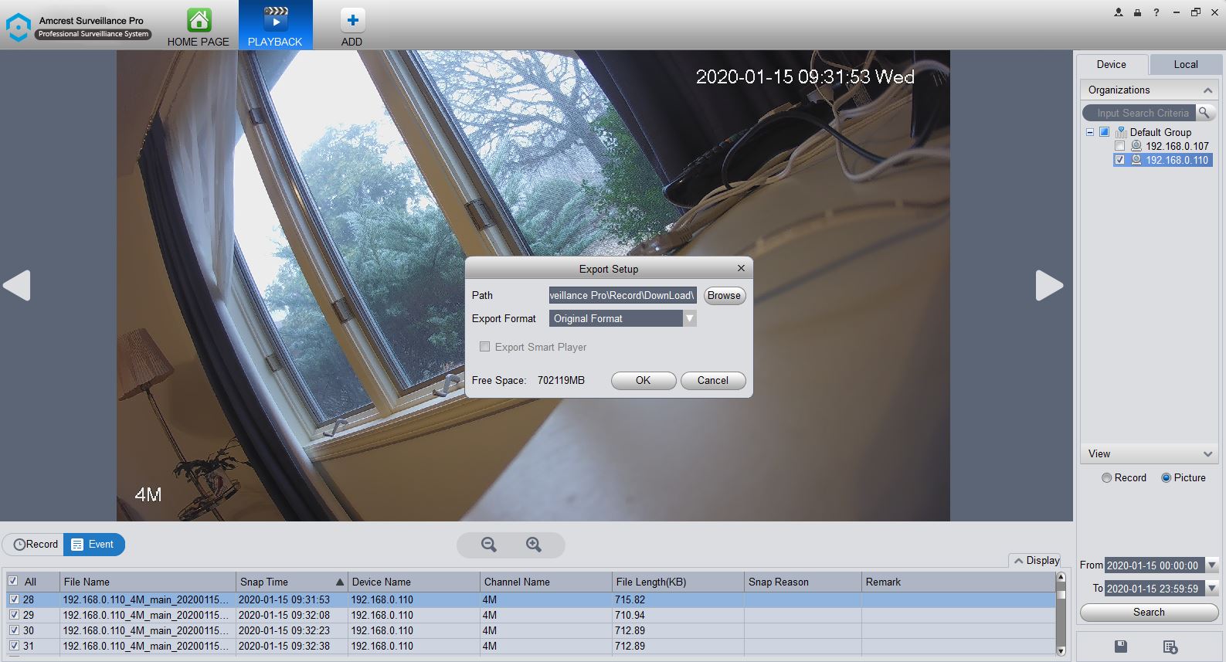Toggle the All files checkbox
The height and width of the screenshot is (662, 1226).
[12, 582]
